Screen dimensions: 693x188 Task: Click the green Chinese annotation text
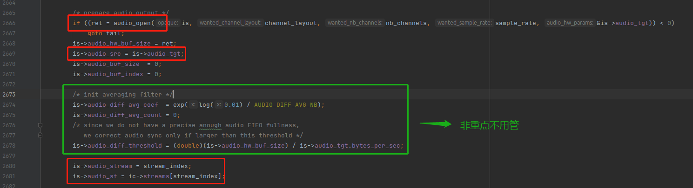[x=489, y=125]
